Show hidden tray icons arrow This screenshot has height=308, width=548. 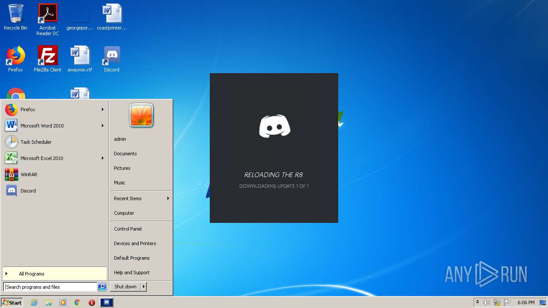(477, 302)
